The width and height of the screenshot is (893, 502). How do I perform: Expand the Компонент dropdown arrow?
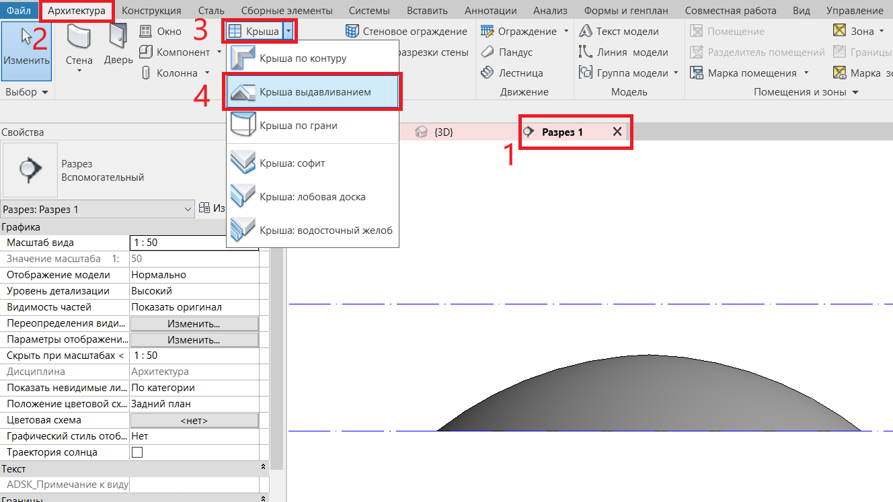[x=220, y=52]
